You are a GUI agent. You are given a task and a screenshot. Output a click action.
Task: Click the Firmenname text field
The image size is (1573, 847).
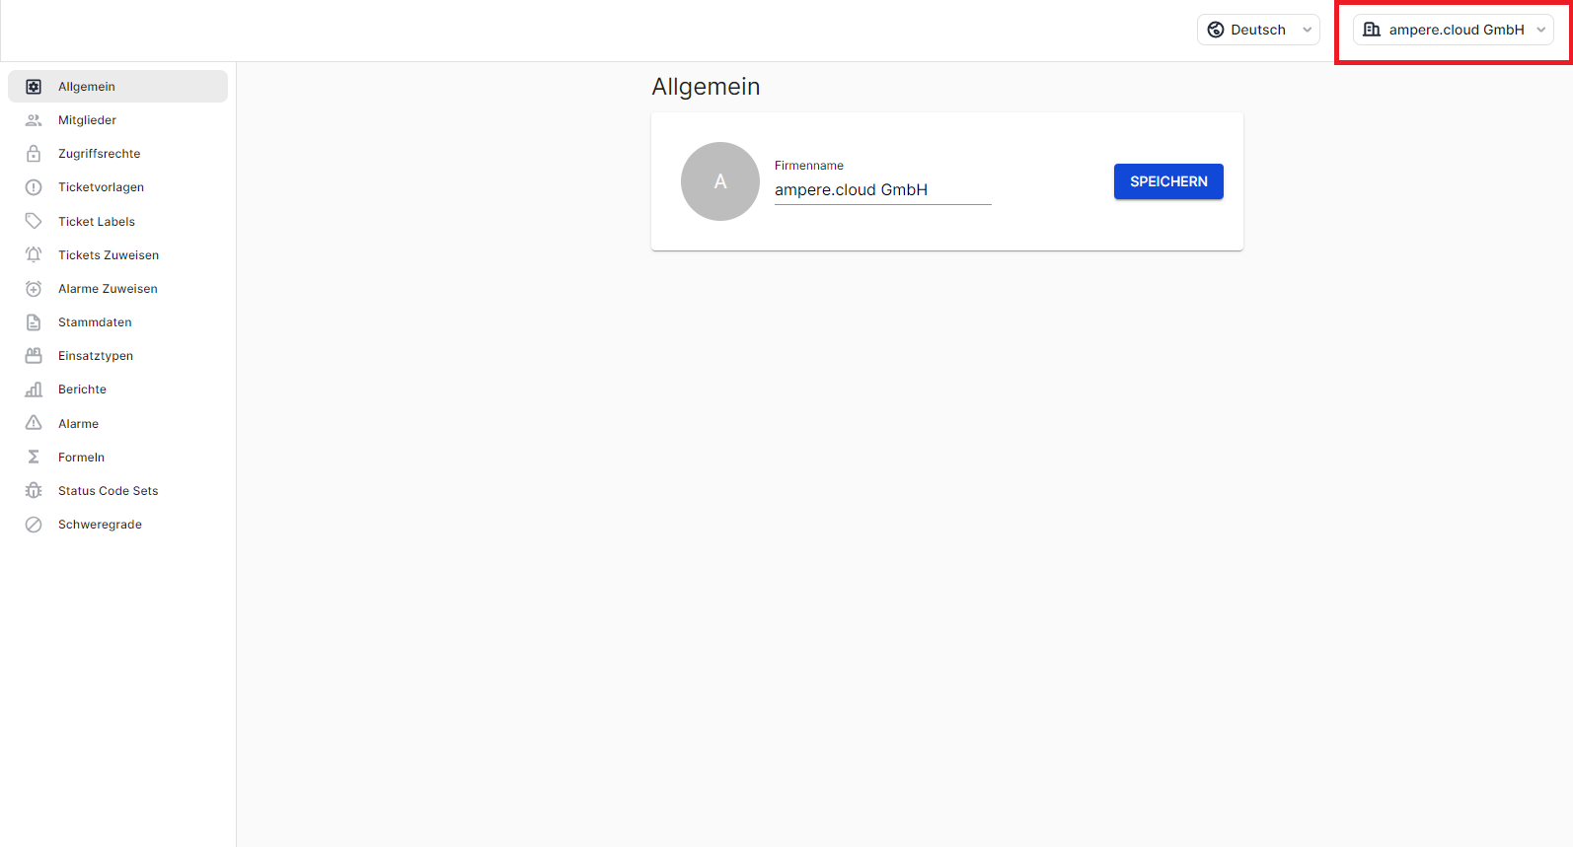(x=882, y=190)
